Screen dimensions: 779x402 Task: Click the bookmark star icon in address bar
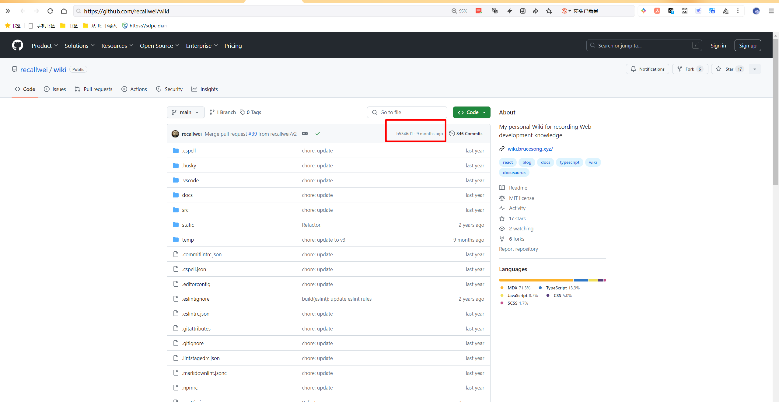(549, 11)
